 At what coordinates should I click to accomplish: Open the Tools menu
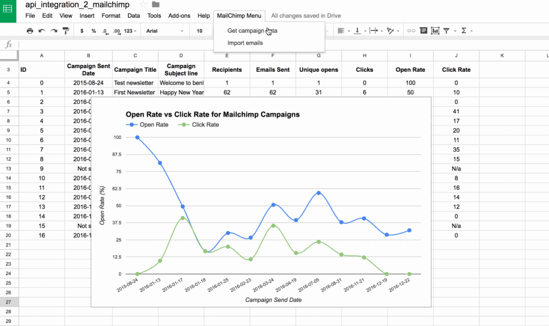[x=154, y=16]
